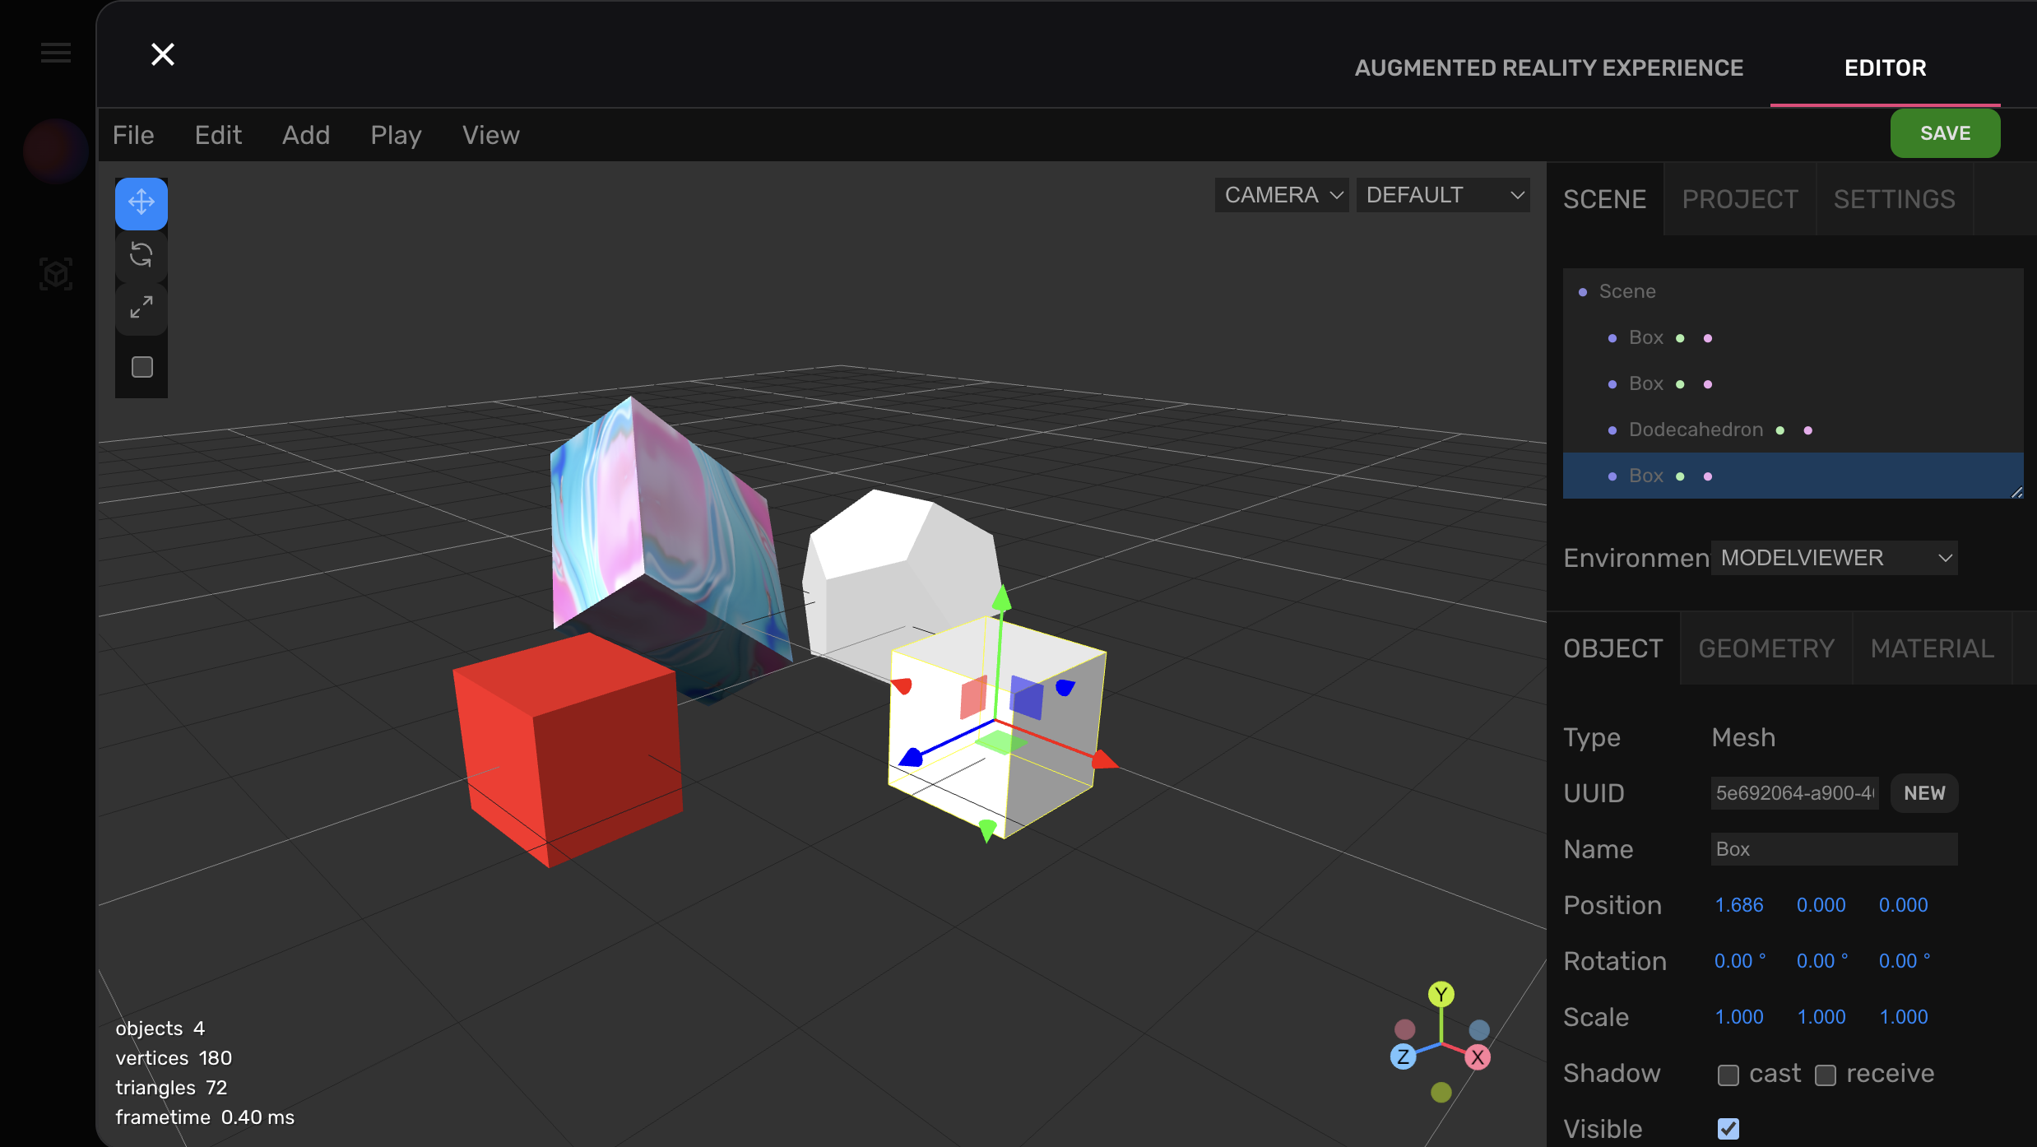The height and width of the screenshot is (1147, 2037).
Task: Switch to the Rotate tool
Action: coord(141,256)
